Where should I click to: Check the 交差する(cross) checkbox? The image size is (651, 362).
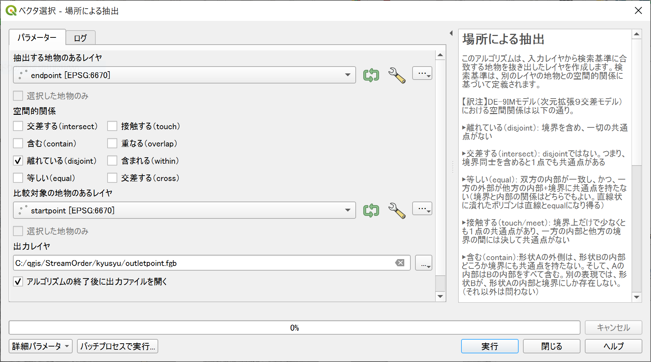coord(112,178)
